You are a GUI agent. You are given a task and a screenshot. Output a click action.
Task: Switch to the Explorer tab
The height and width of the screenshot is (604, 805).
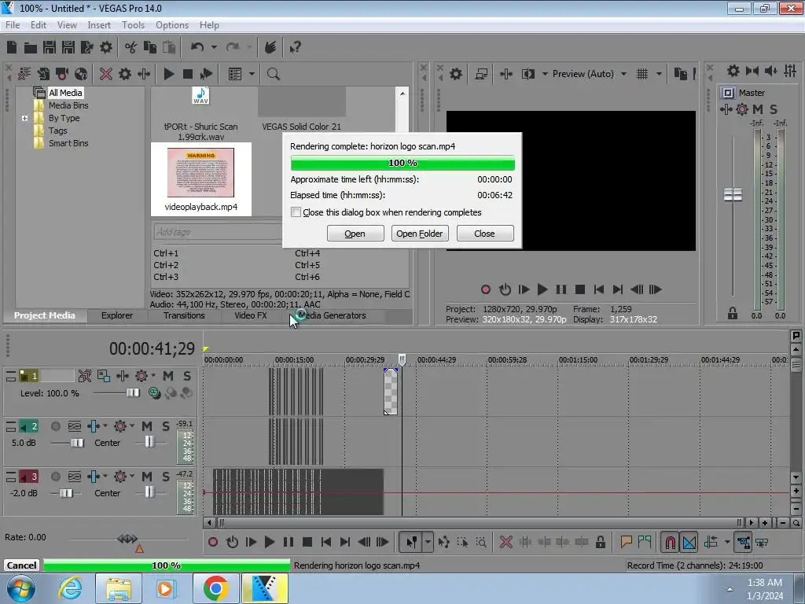tap(117, 315)
